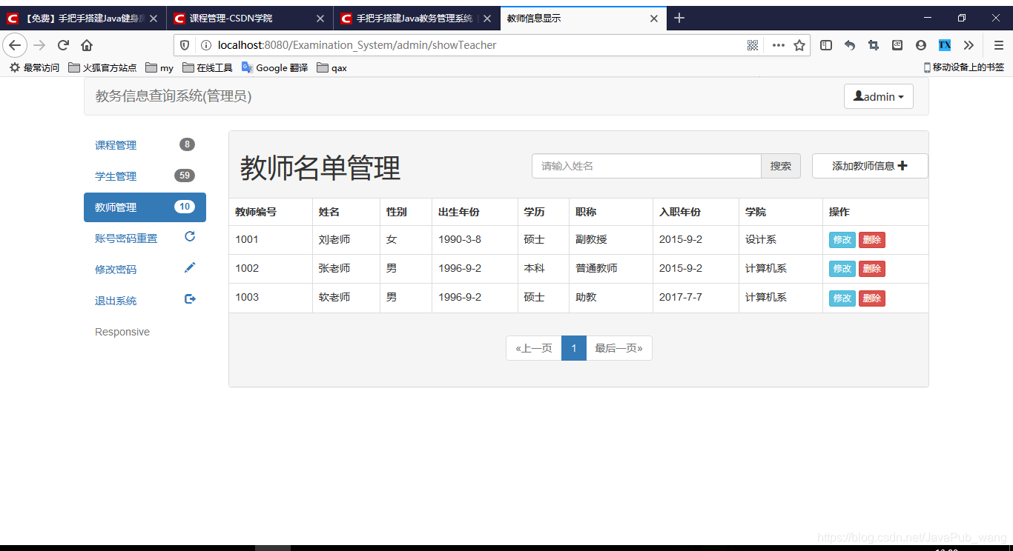Click the plus icon in 添加教师信息
Viewport: 1013px width, 551px height.
click(x=903, y=166)
